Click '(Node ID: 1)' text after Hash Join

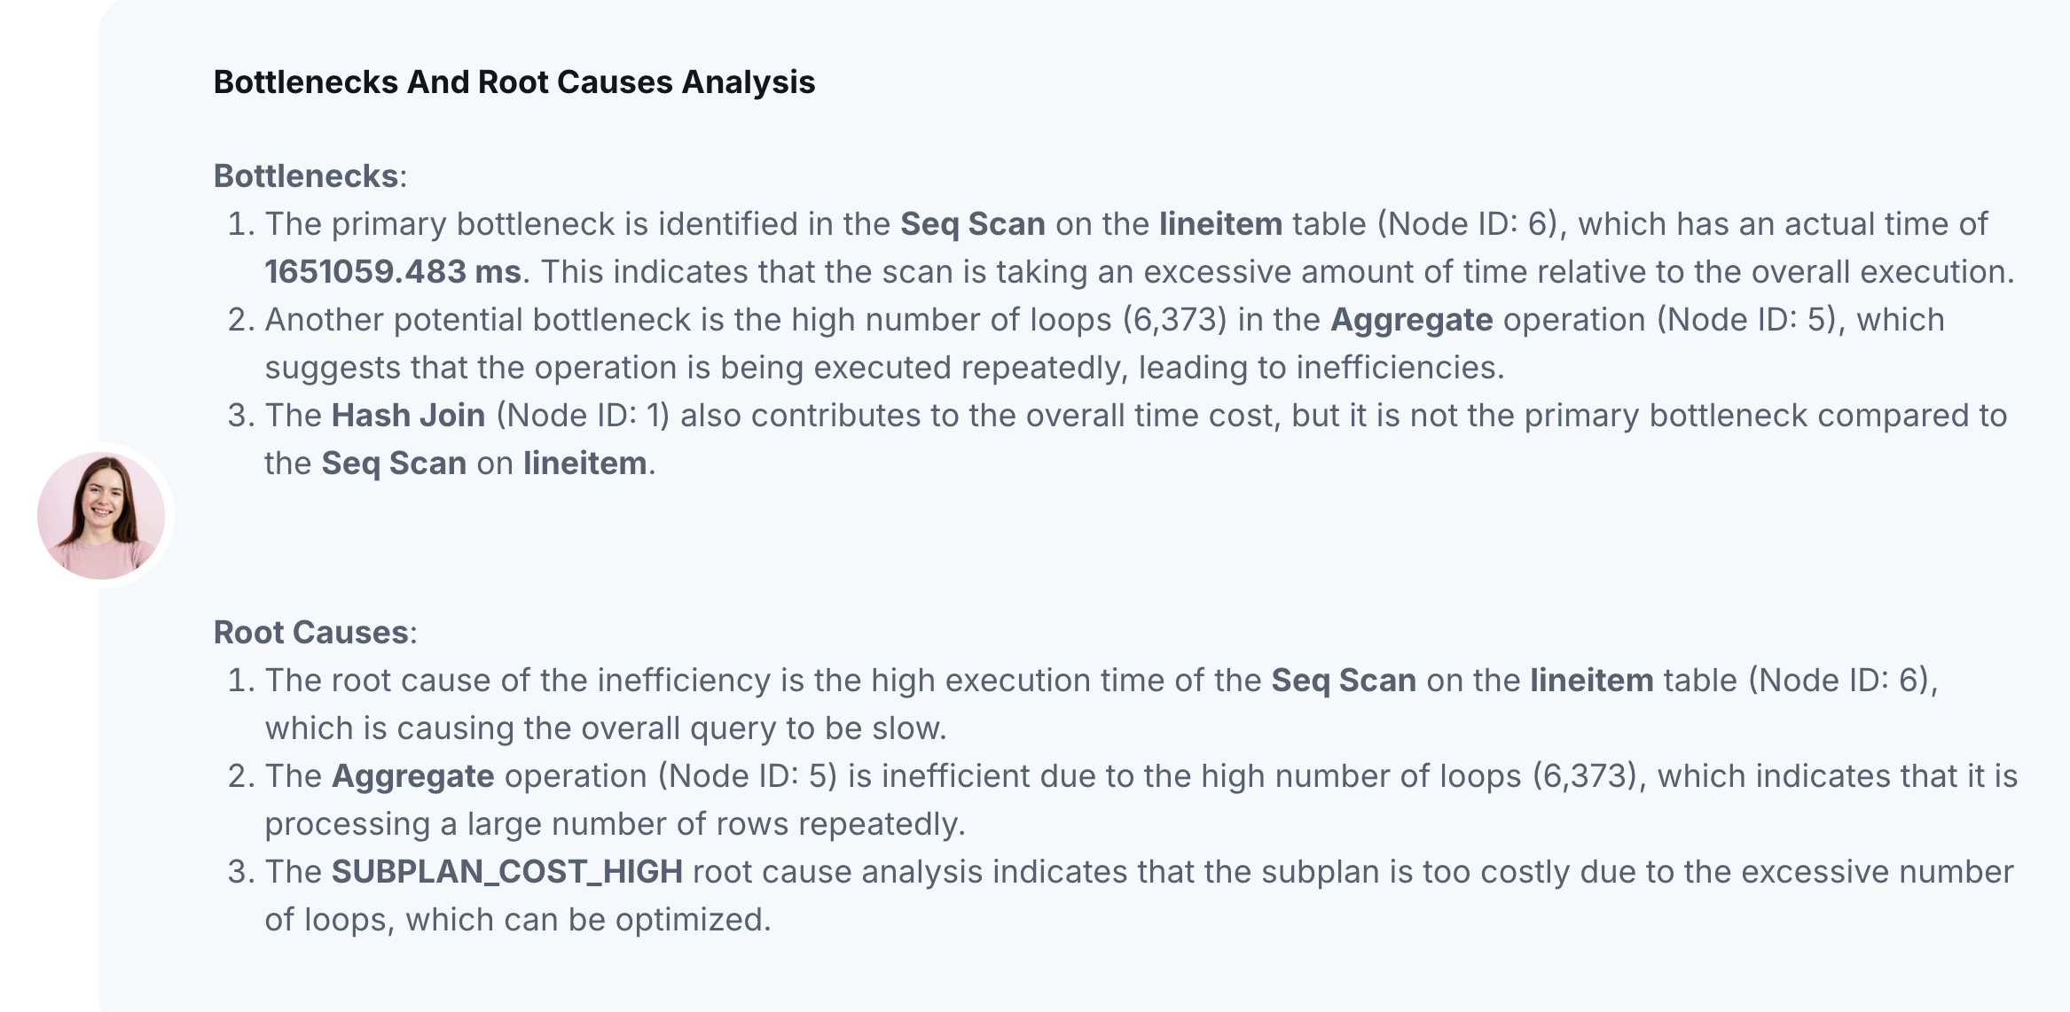click(x=583, y=415)
